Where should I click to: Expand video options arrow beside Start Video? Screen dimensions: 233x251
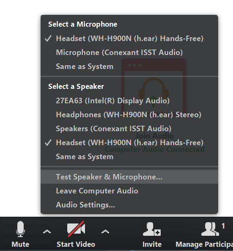point(105,232)
